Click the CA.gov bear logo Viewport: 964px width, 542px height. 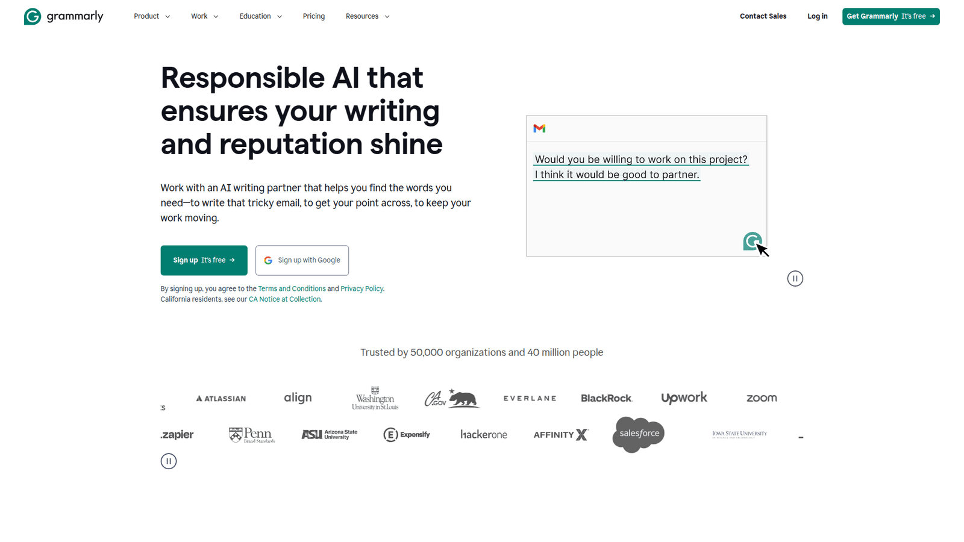coord(452,398)
